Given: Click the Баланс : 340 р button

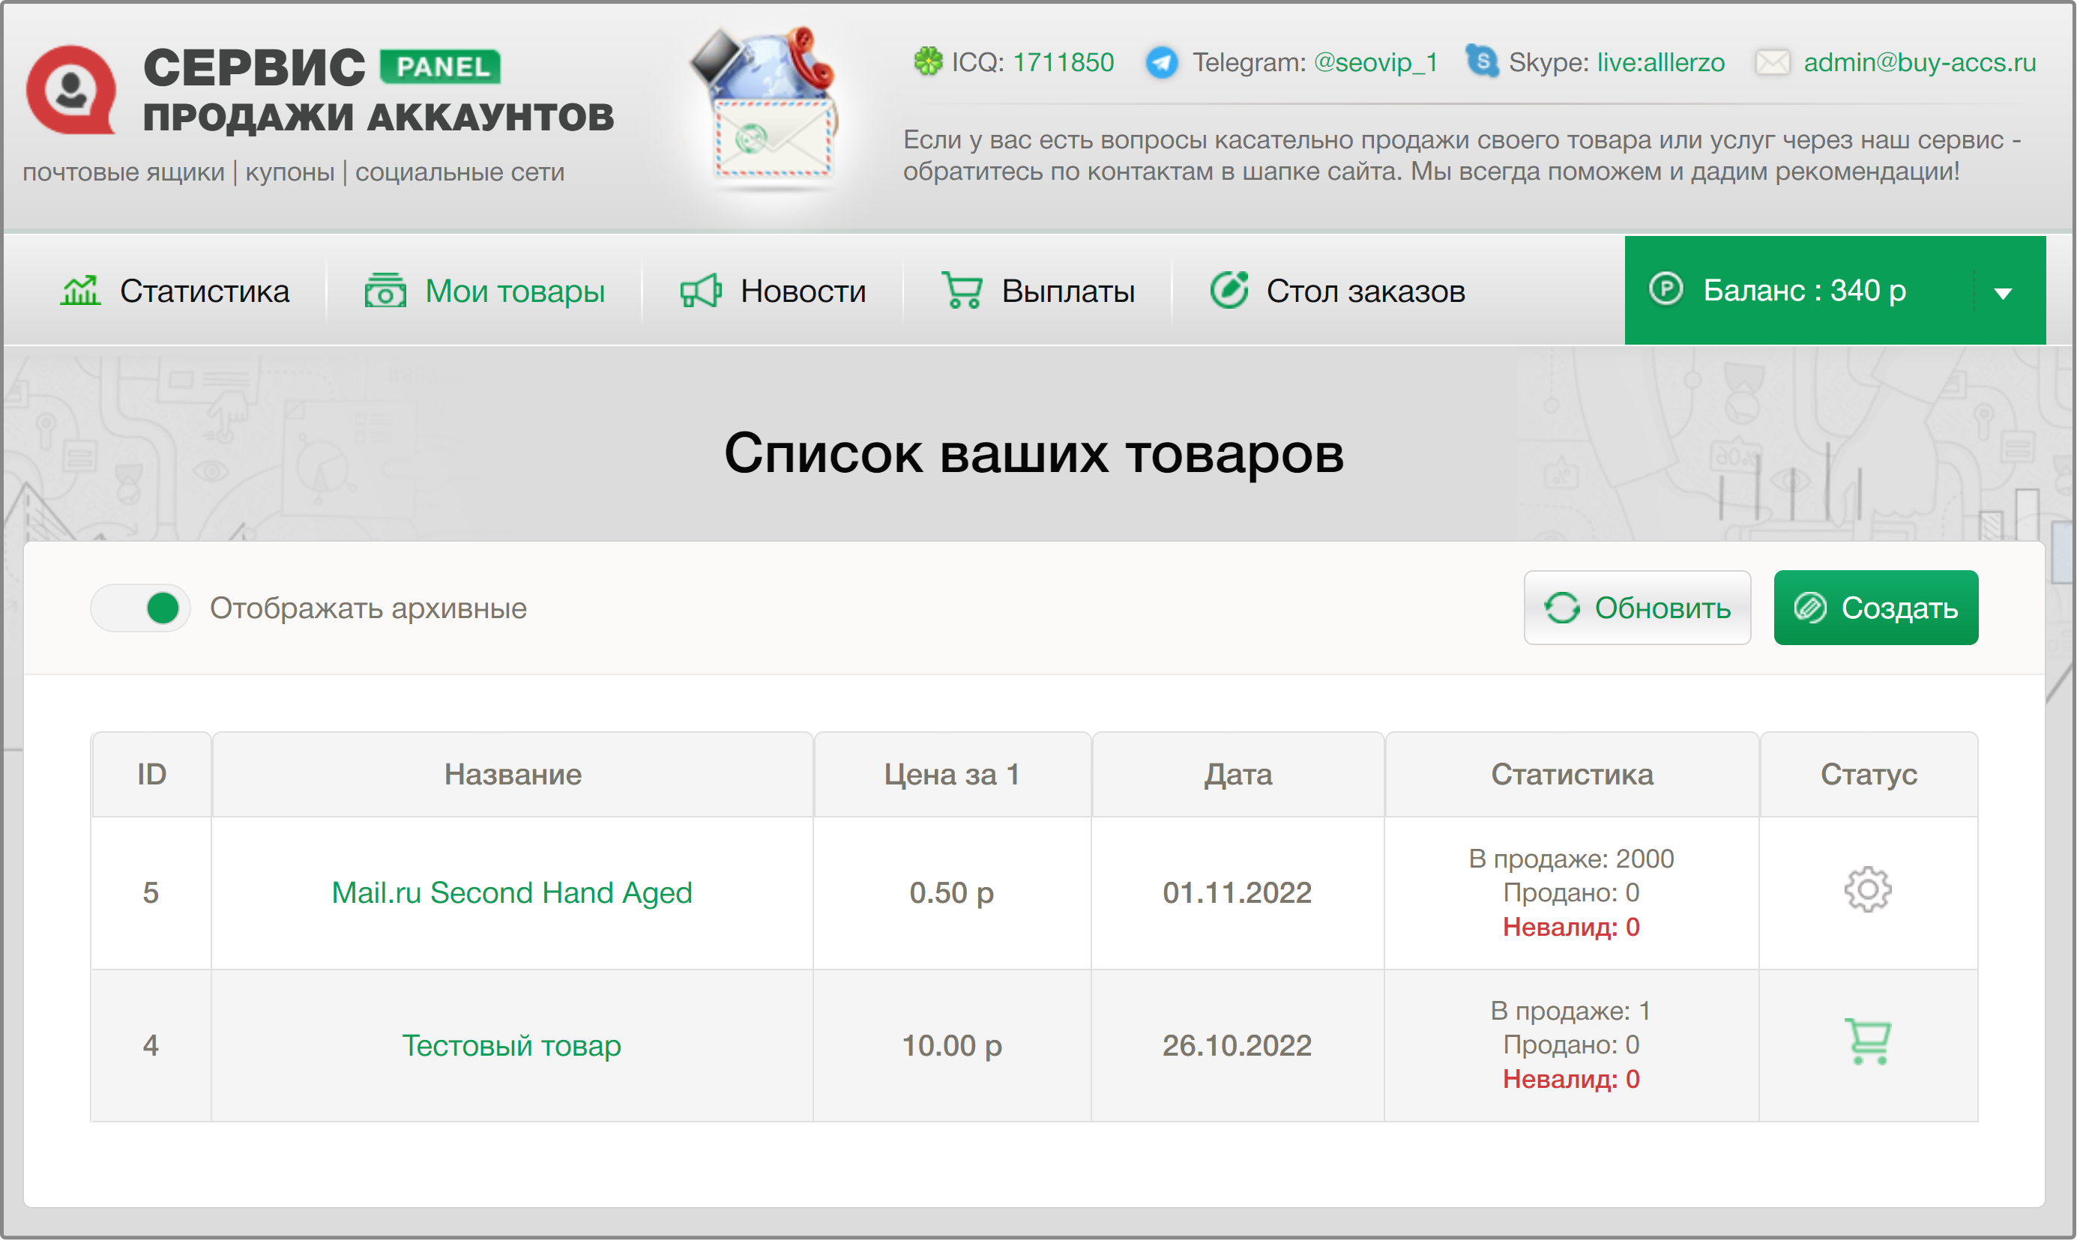Looking at the screenshot, I should 1836,290.
